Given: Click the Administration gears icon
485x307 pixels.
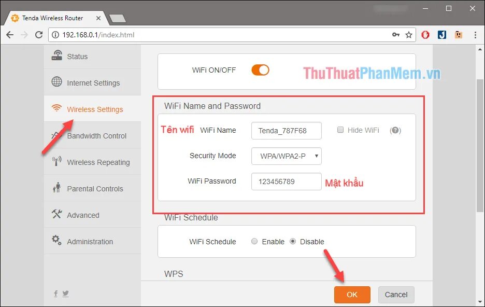Looking at the screenshot, I should tap(56, 240).
